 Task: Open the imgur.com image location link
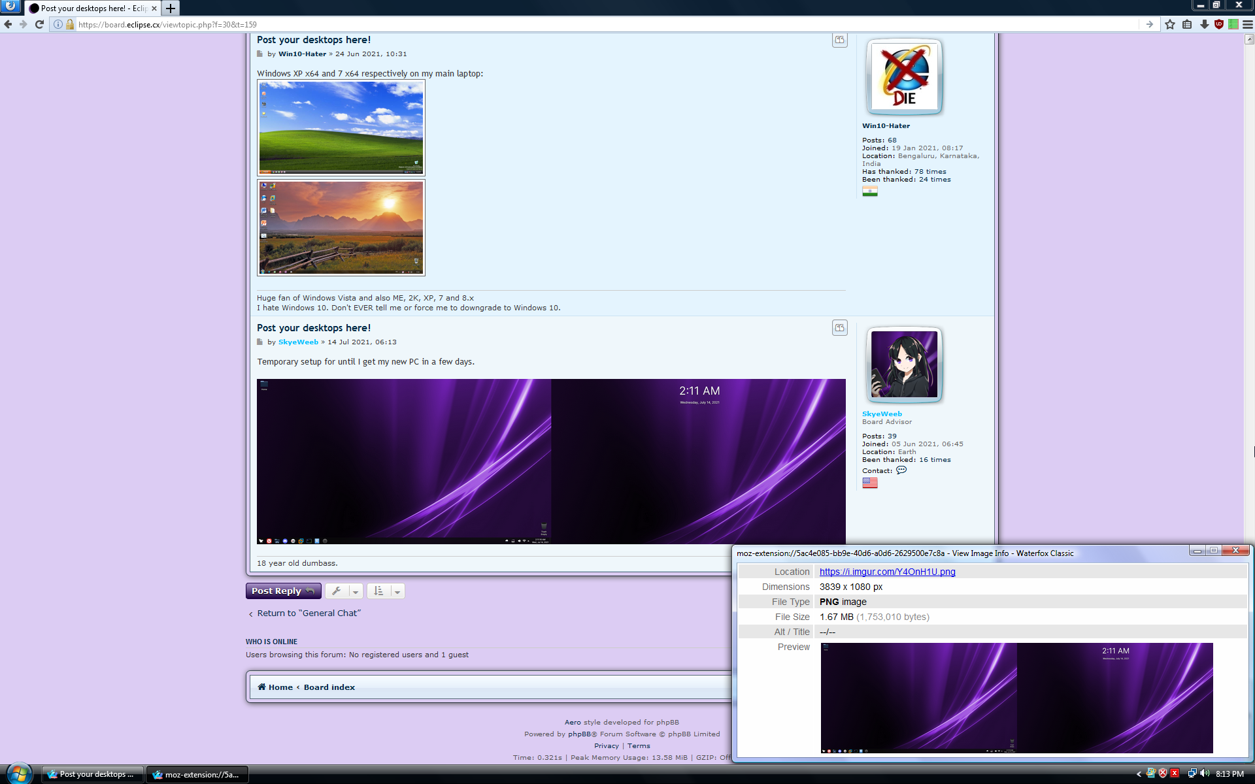[887, 572]
